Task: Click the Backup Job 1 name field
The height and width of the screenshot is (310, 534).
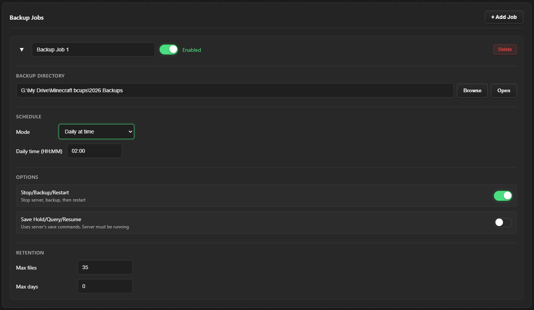Action: (x=93, y=49)
